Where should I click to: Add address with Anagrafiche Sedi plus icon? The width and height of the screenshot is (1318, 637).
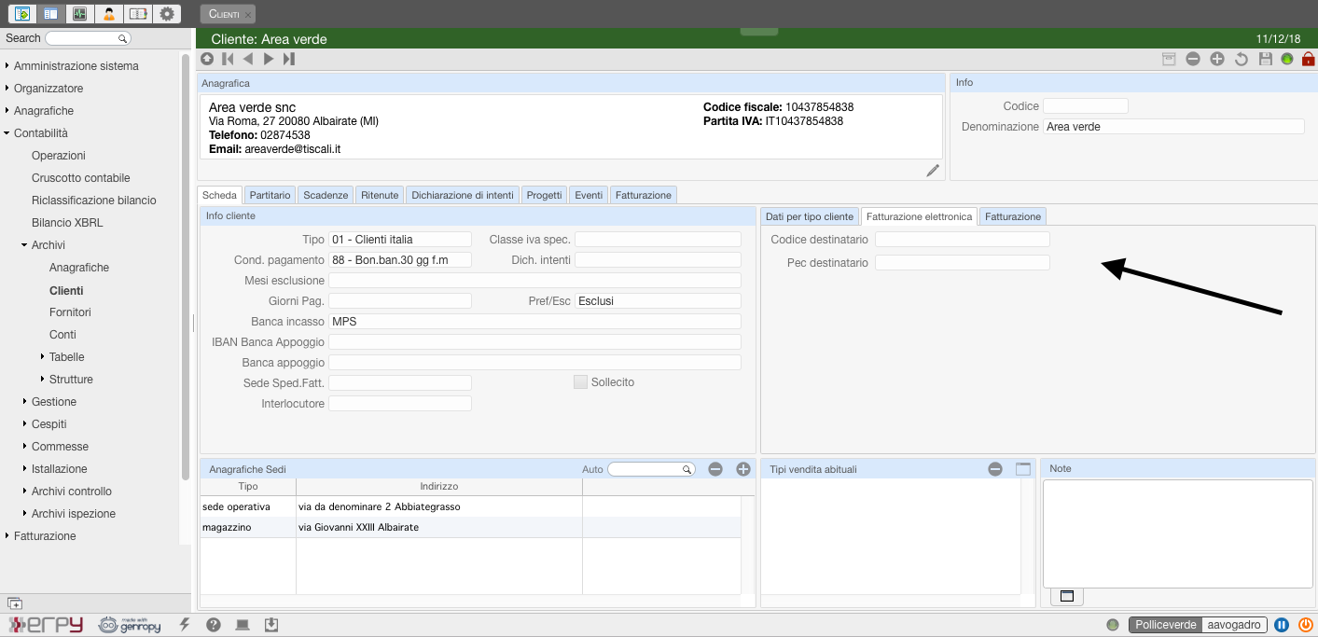click(743, 469)
